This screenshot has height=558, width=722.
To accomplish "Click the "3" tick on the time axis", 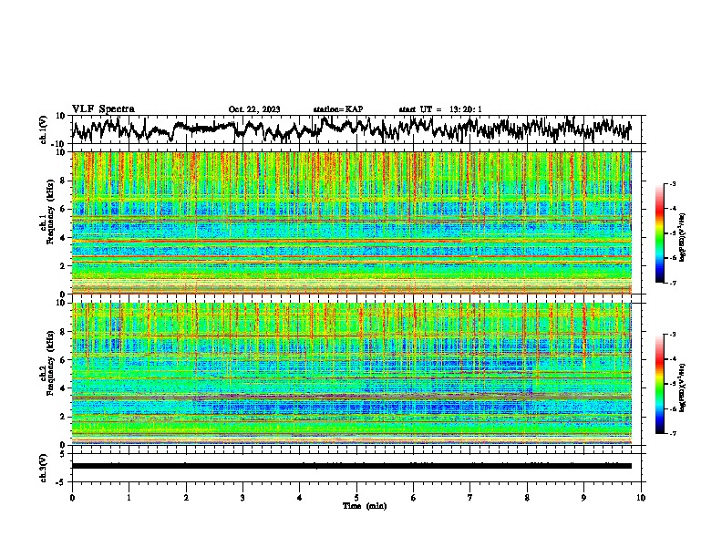I will (x=242, y=498).
